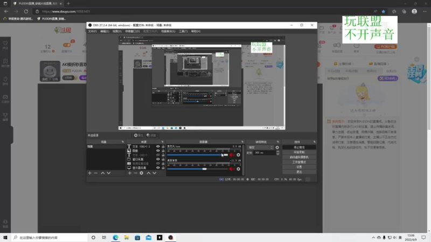Click Stop Streaming button in controls
This screenshot has height=242, width=431.
pyautogui.click(x=299, y=147)
